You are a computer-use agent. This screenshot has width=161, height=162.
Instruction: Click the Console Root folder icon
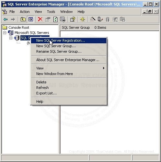pyautogui.click(x=5, y=27)
